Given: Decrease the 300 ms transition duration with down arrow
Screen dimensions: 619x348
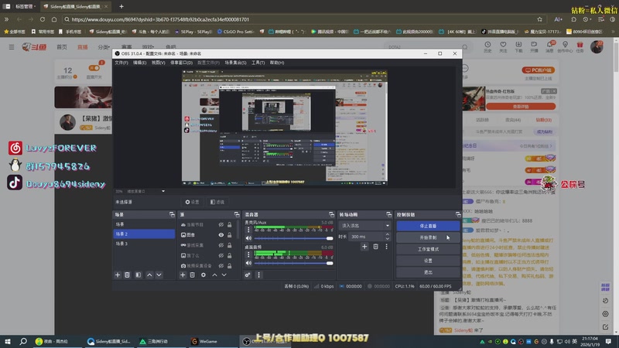Looking at the screenshot, I should (x=388, y=239).
